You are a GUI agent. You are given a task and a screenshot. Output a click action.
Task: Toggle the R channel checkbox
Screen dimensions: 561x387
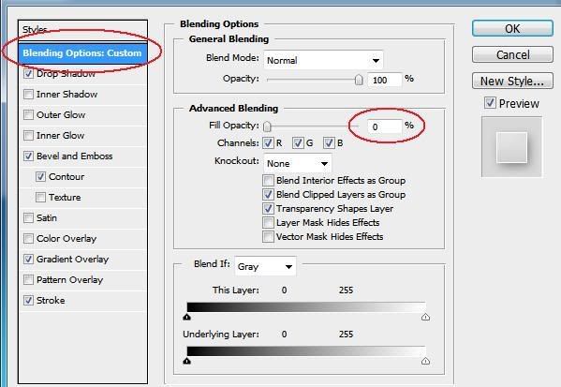(268, 143)
